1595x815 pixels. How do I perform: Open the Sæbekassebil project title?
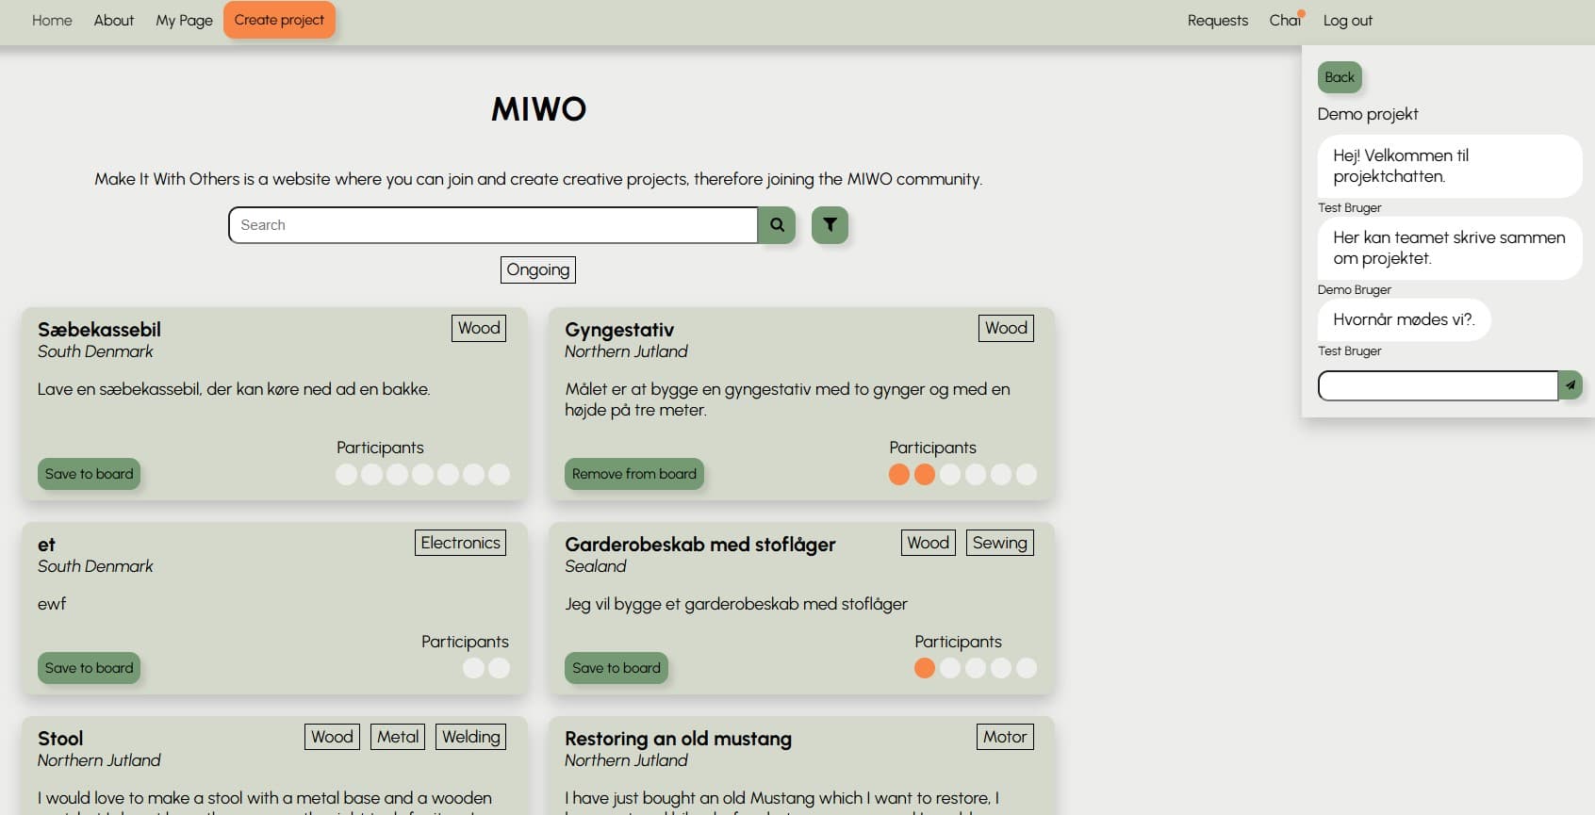(99, 330)
